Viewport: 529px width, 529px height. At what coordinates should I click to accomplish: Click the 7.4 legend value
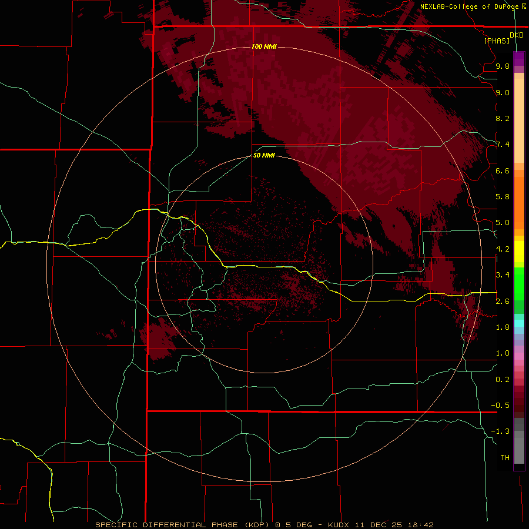point(503,145)
